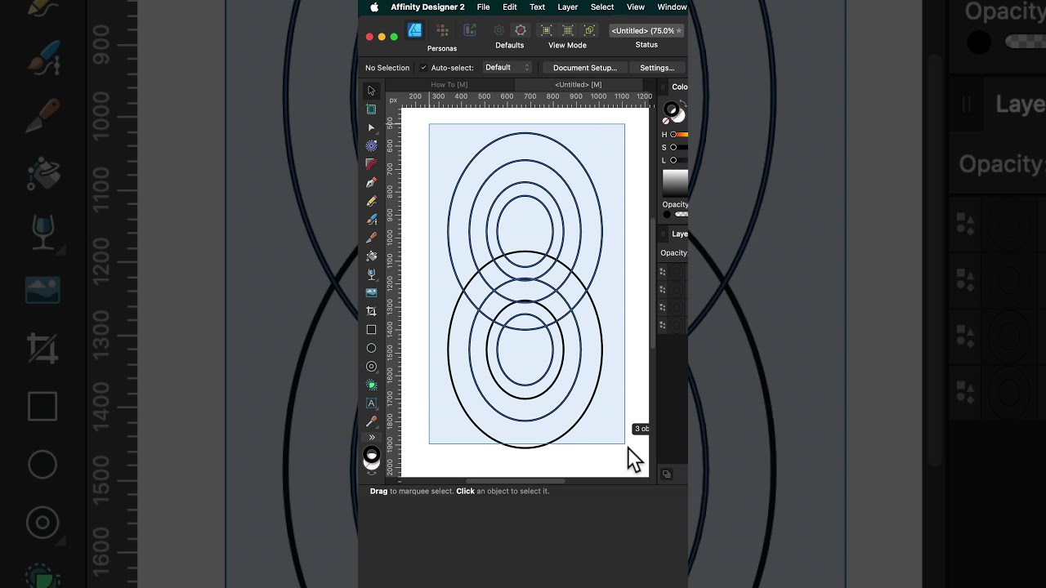The image size is (1046, 588).
Task: Switch to the <Untitled> [M] document tab
Action: (x=579, y=85)
